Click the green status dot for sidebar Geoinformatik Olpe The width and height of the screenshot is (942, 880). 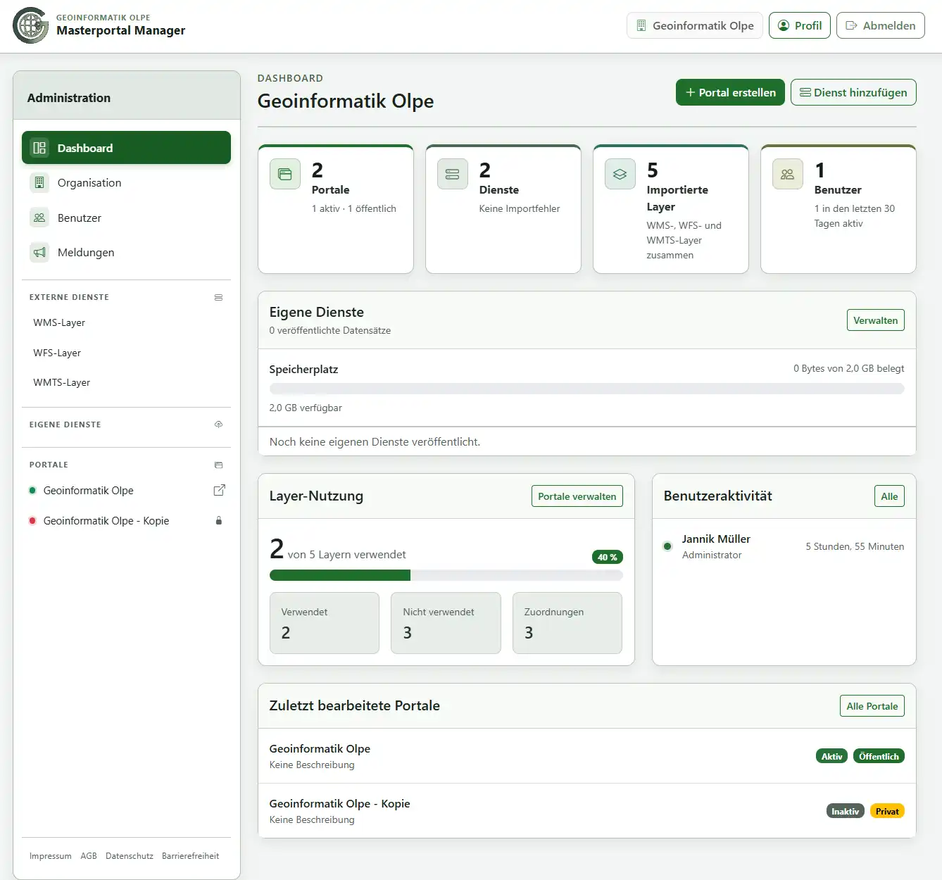tap(32, 491)
